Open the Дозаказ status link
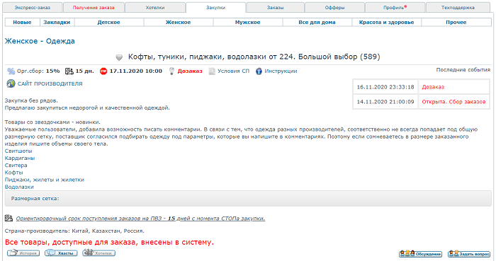The height and width of the screenshot is (261, 496). click(x=190, y=71)
